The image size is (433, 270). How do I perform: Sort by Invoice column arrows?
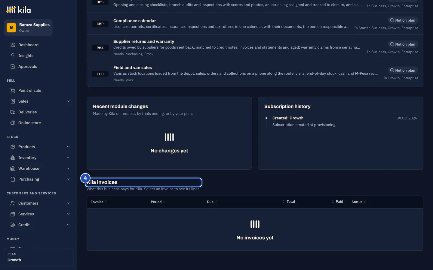tap(106, 202)
